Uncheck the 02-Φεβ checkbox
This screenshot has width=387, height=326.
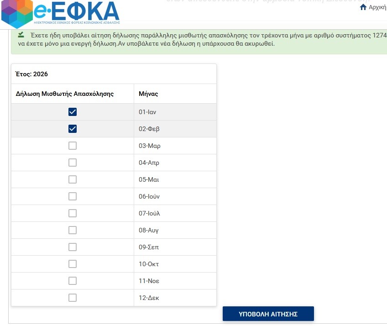(73, 129)
